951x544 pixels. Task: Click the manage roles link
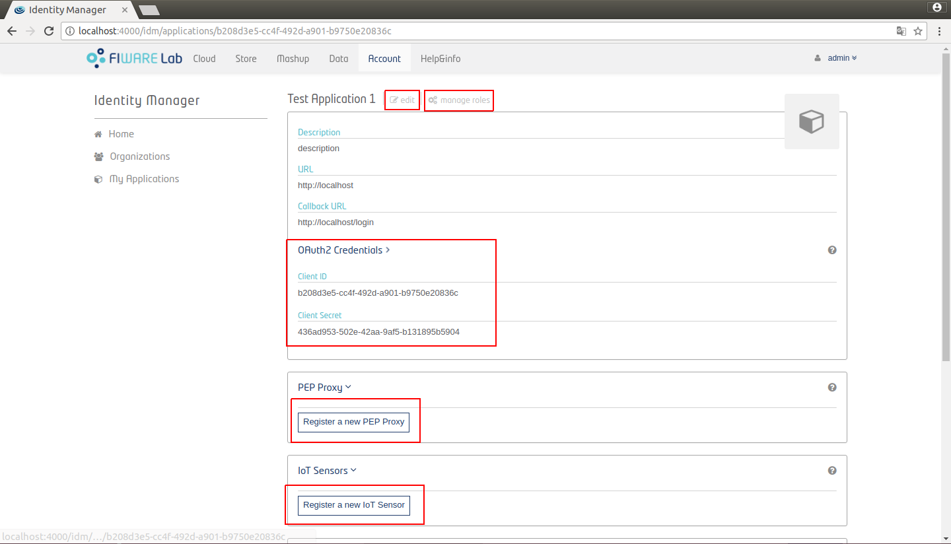pyautogui.click(x=459, y=100)
